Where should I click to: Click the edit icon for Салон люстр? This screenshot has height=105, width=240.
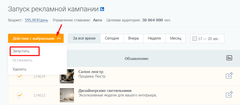pos(229,76)
